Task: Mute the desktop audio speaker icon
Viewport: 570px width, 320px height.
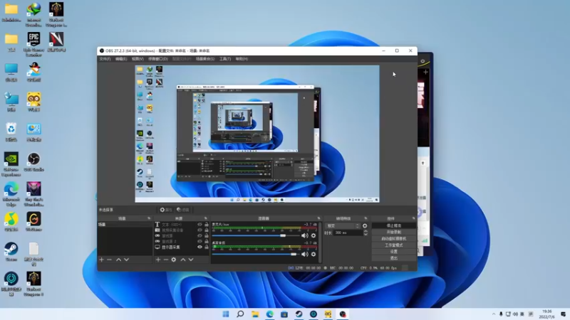Action: click(x=305, y=255)
